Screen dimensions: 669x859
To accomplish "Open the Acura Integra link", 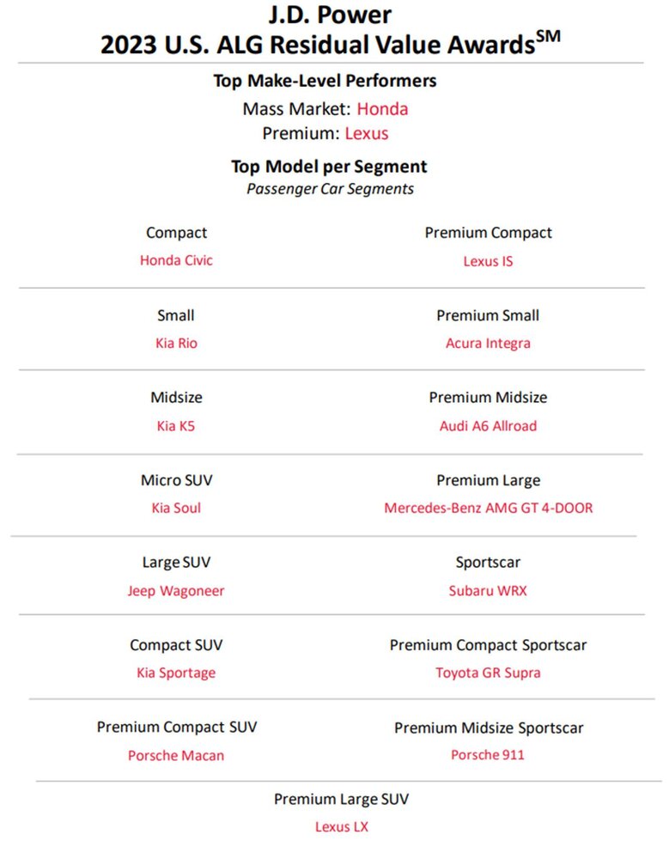I will pyautogui.click(x=488, y=343).
